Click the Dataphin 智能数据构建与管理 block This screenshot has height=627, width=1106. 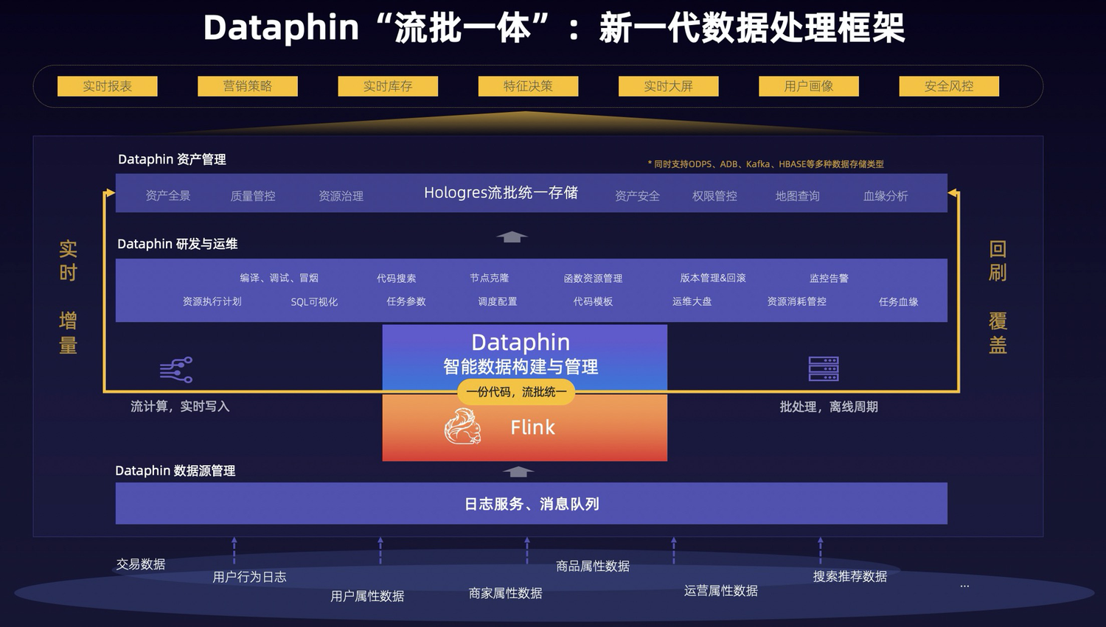coord(525,357)
